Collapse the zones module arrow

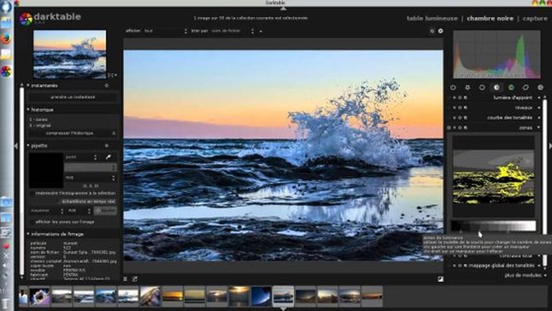(x=539, y=128)
